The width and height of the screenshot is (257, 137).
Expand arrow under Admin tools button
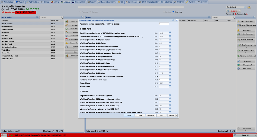246,131
